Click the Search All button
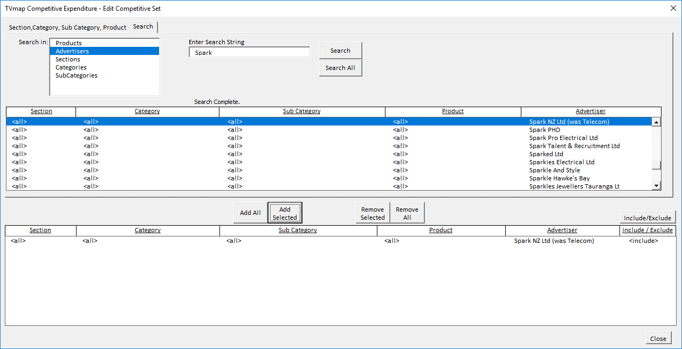 pos(340,68)
